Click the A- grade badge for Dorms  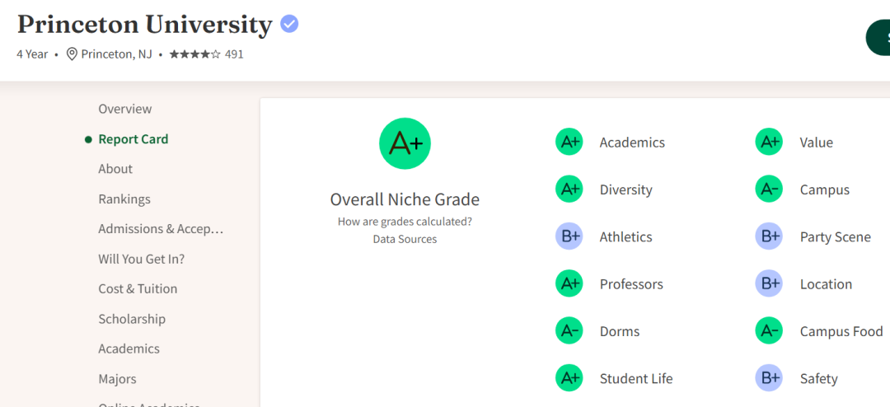tap(569, 331)
